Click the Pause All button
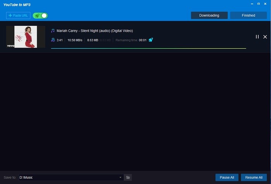Image resolution: width=271 pixels, height=184 pixels. click(x=227, y=177)
